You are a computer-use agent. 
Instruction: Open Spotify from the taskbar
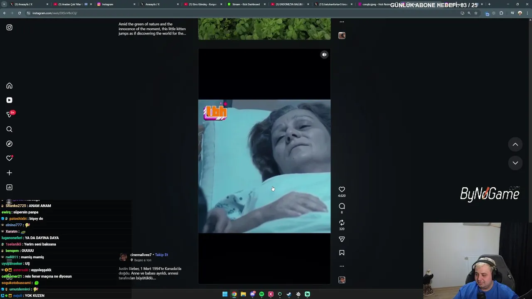[x=261, y=294]
